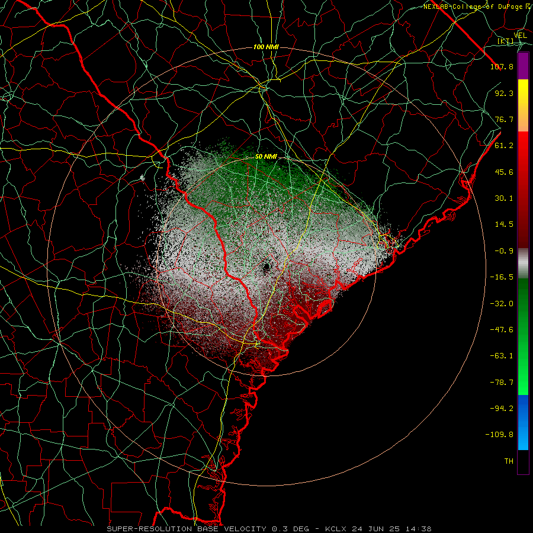Click the Super-Resolution Base Velocity caption

[269, 529]
